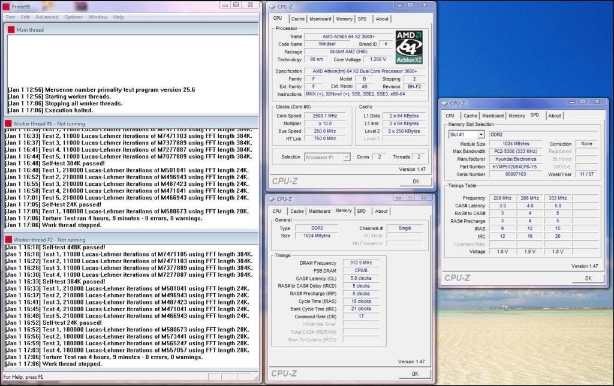The image size is (614, 386).
Task: Click the AMD Athlon 64 X2 logo
Action: click(409, 47)
